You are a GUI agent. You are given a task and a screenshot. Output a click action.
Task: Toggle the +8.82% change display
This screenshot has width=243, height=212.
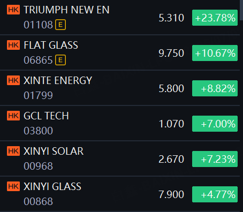[215, 88]
